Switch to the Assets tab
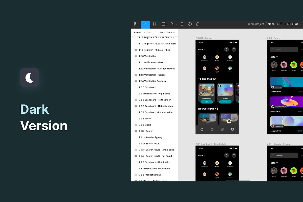303x202 pixels. tap(147, 33)
